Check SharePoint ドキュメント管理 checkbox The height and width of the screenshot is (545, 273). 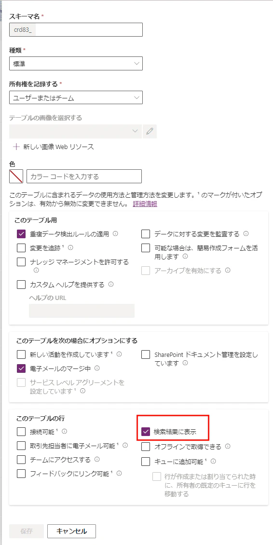pos(146,355)
